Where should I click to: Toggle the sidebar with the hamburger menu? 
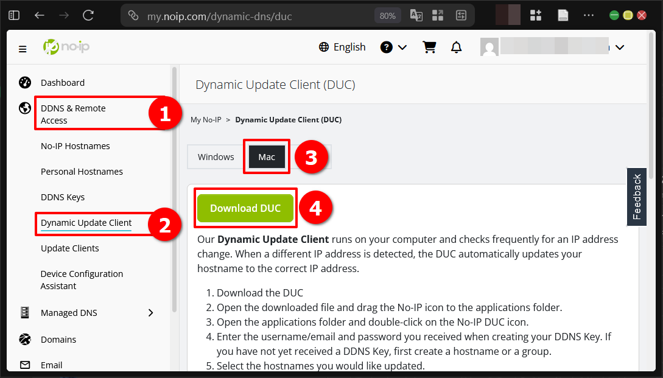pos(23,49)
